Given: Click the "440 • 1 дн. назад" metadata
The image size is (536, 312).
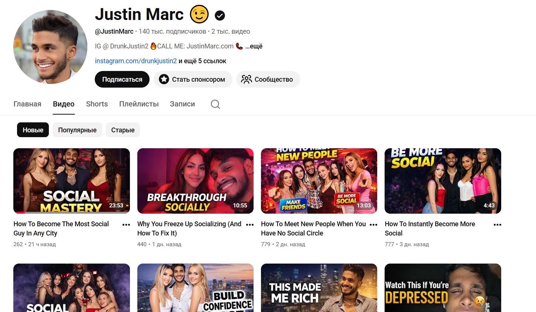Looking at the screenshot, I should (x=159, y=244).
